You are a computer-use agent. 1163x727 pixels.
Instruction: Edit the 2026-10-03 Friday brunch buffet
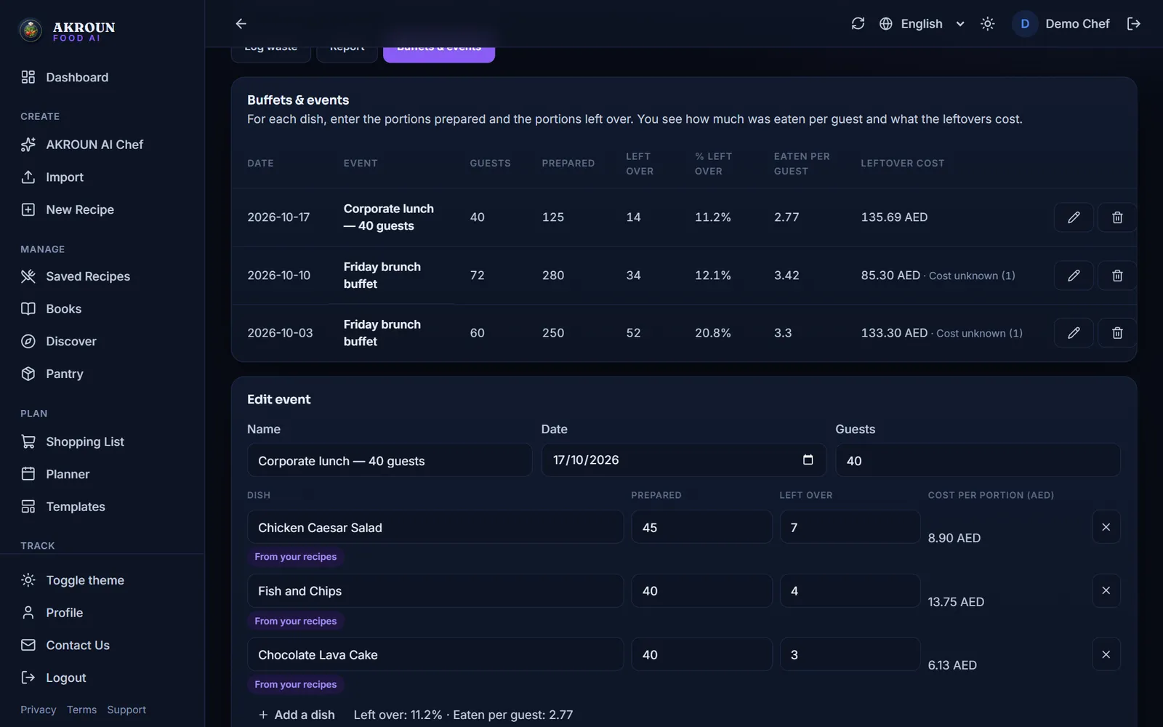(1074, 333)
